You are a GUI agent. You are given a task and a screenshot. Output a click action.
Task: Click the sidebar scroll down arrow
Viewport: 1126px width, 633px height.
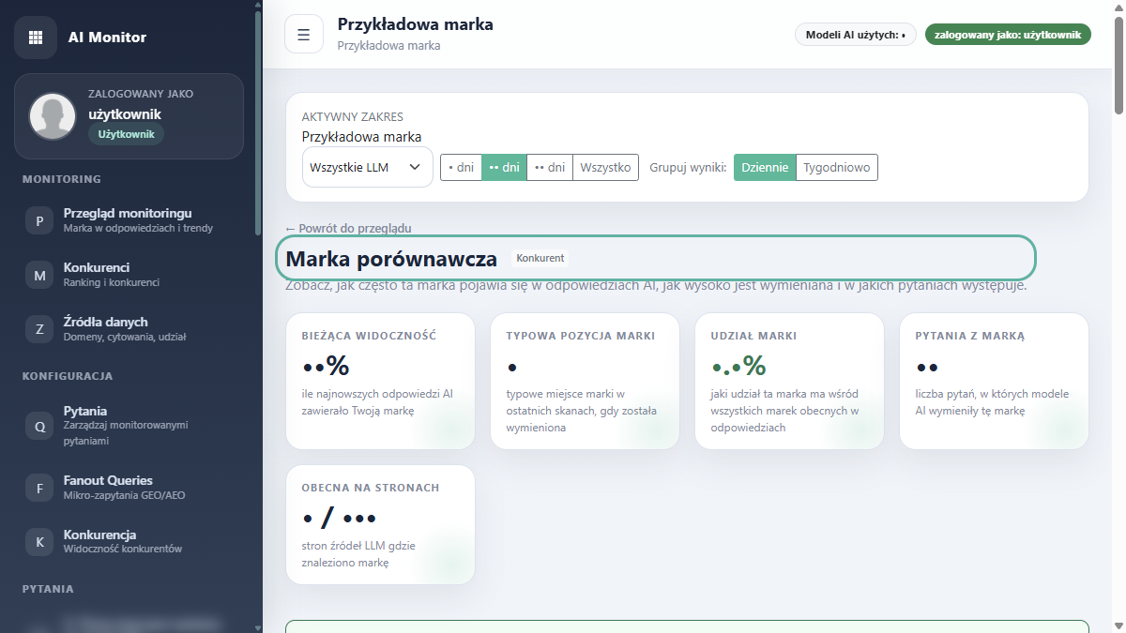click(258, 626)
